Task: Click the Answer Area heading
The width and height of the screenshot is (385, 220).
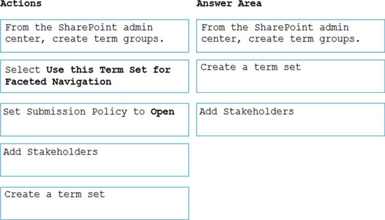Action: (229, 4)
